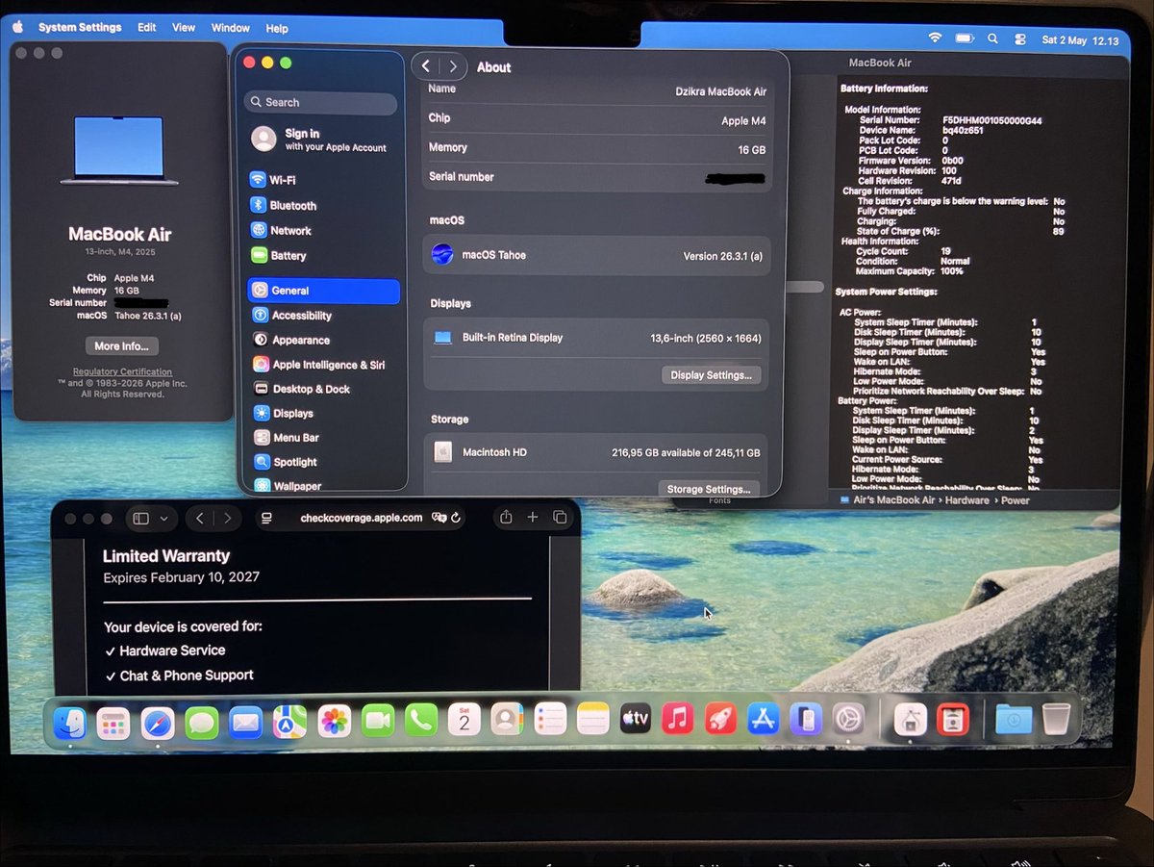Click the battery icon in menu bar
Screen dimensions: 1154x867
tap(964, 38)
